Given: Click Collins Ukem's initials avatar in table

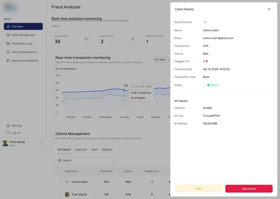Looking at the screenshot, I should point(67,182).
